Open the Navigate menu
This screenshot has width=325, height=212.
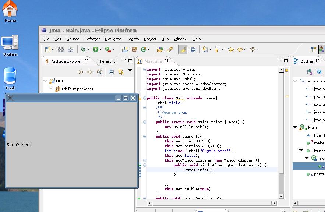pyautogui.click(x=113, y=39)
